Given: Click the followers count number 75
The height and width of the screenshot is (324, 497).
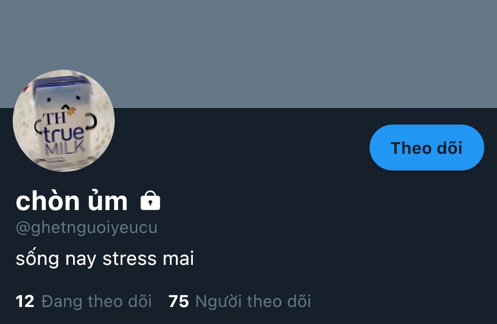Looking at the screenshot, I should [x=179, y=301].
